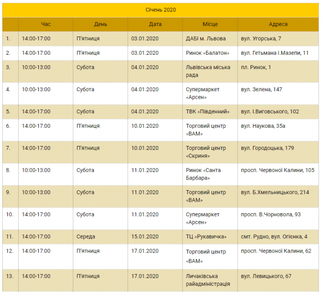Click address «вул. Б.Хмельницького, 214»

(x=275, y=192)
